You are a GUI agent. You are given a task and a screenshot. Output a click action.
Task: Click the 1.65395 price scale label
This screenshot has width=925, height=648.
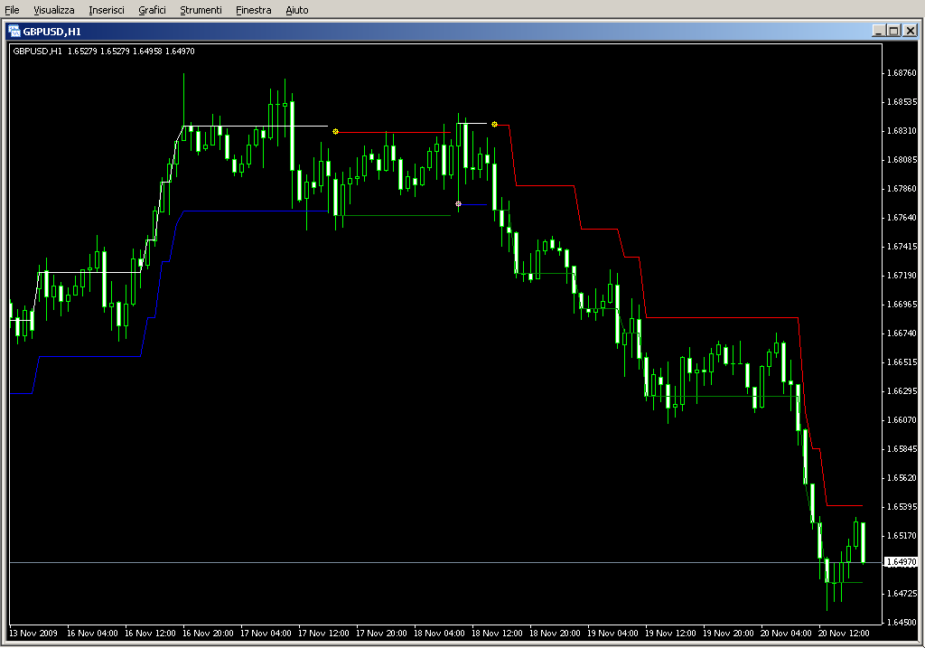click(x=902, y=507)
